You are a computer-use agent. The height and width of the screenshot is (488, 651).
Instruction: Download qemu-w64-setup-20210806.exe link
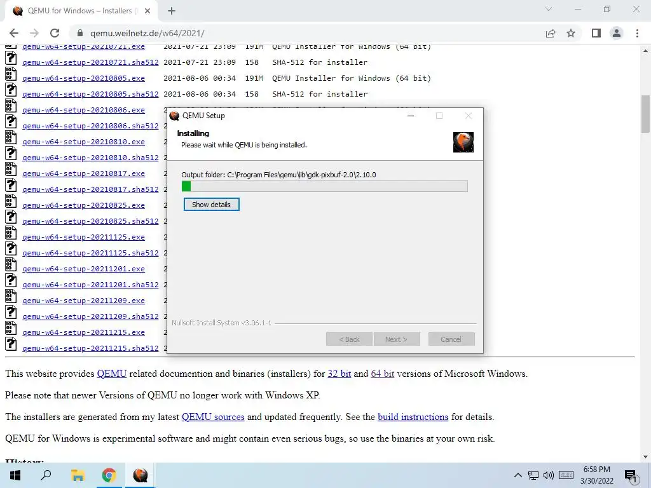point(83,110)
